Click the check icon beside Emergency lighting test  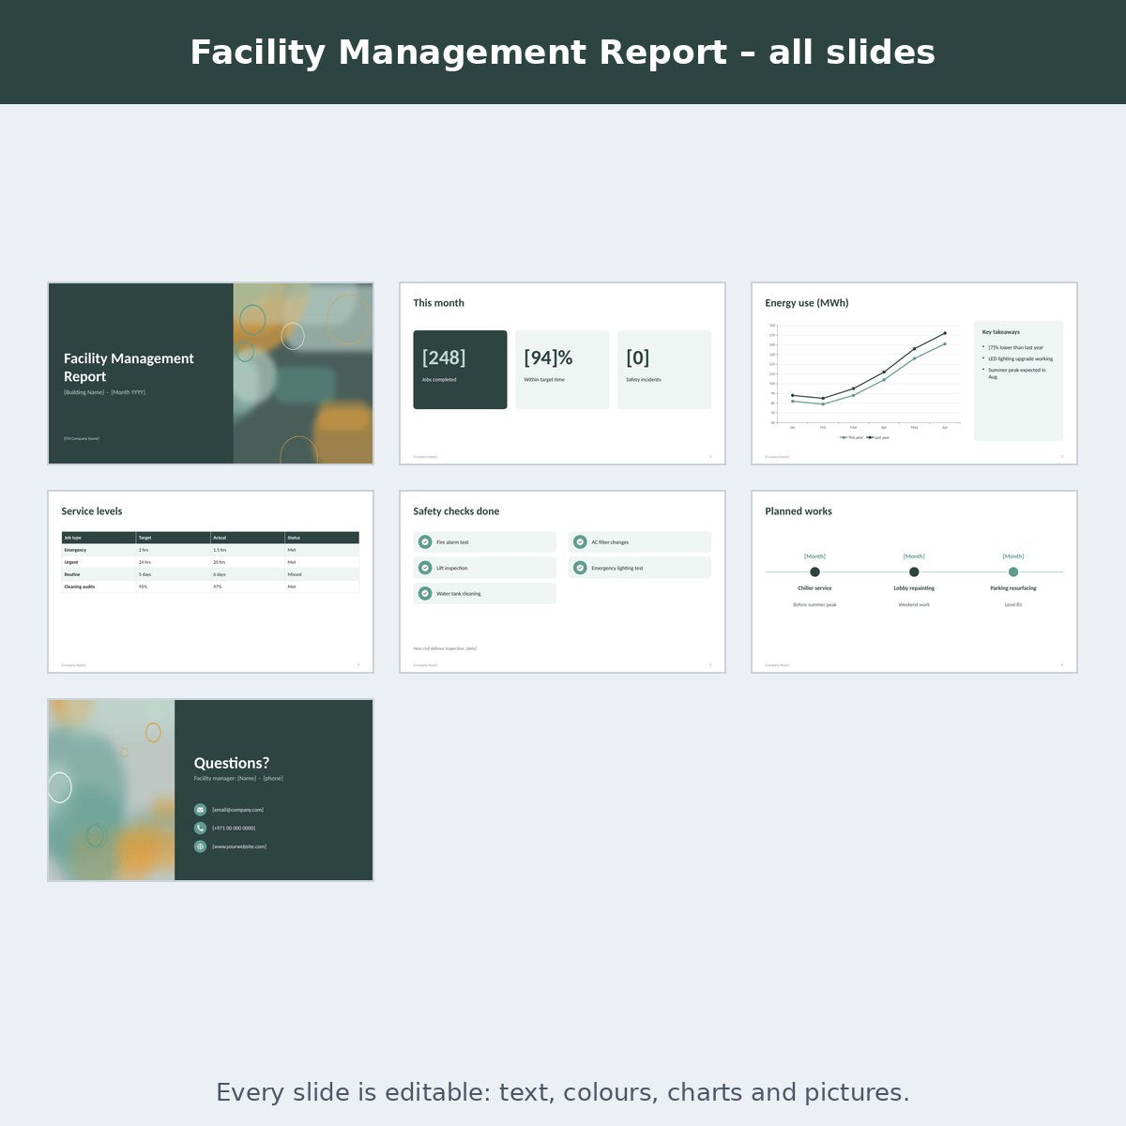(580, 568)
